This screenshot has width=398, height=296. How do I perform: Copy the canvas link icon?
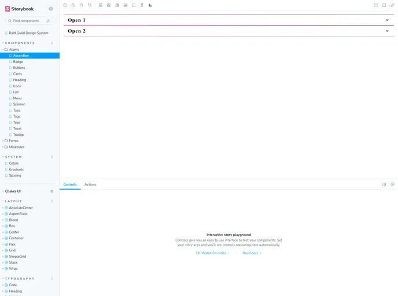(392, 5)
